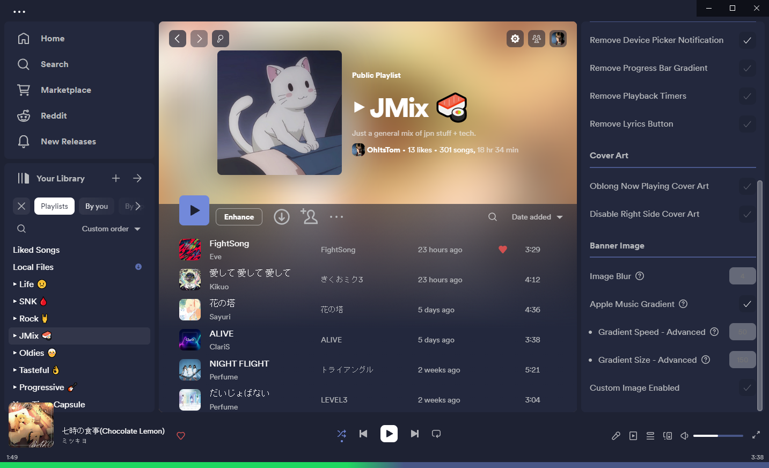Click the Home icon in sidebar
The height and width of the screenshot is (468, 769).
pos(24,39)
